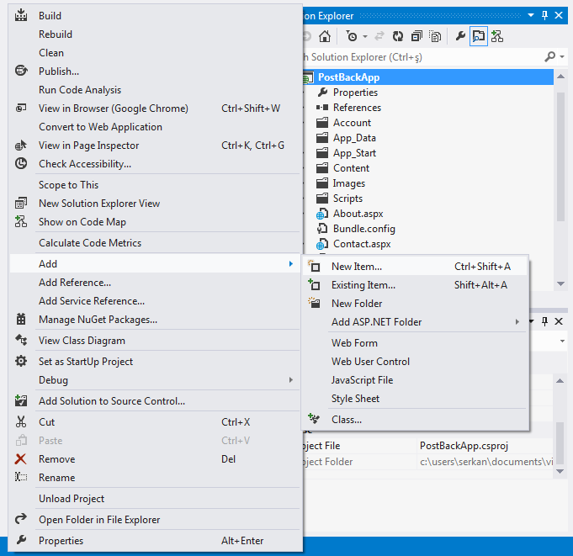Click the wrench Properties icon in toolbar
573x556 pixels.
pyautogui.click(x=460, y=36)
